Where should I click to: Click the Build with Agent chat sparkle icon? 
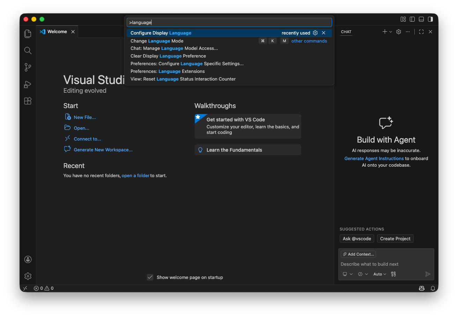(x=386, y=122)
